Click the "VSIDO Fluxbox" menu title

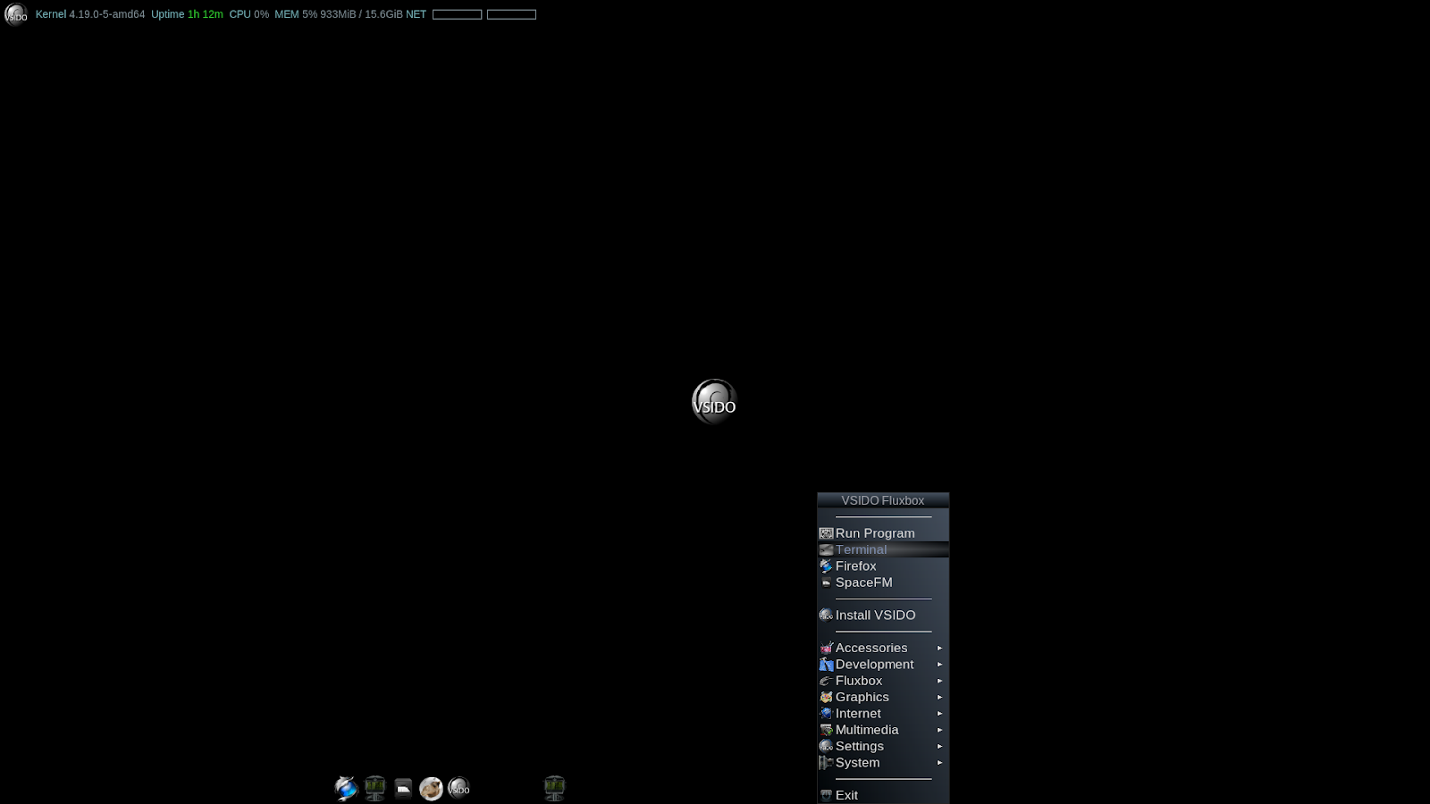tap(883, 500)
